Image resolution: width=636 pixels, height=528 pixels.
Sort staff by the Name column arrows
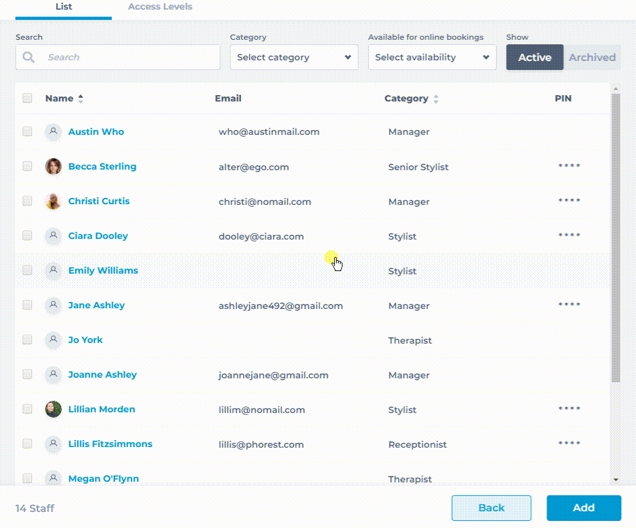pyautogui.click(x=80, y=98)
